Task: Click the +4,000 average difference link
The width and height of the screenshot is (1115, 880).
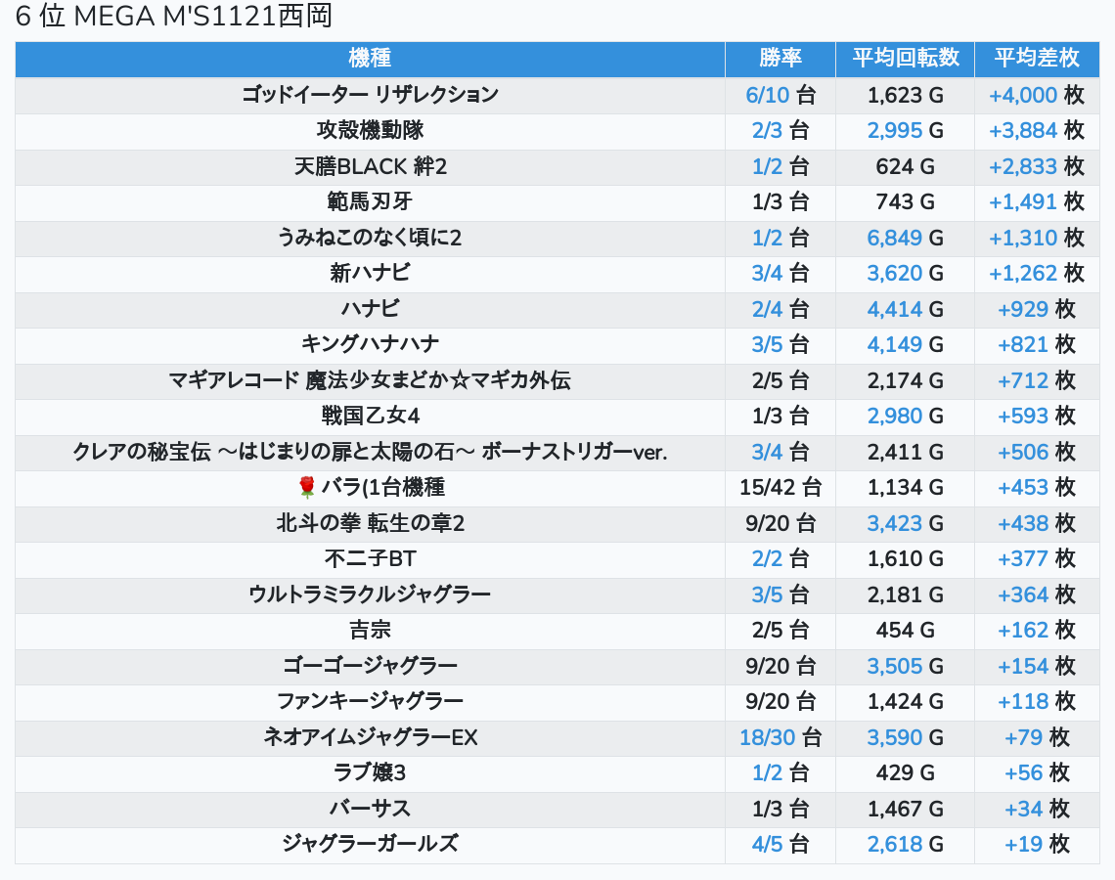Action: pyautogui.click(x=1023, y=95)
